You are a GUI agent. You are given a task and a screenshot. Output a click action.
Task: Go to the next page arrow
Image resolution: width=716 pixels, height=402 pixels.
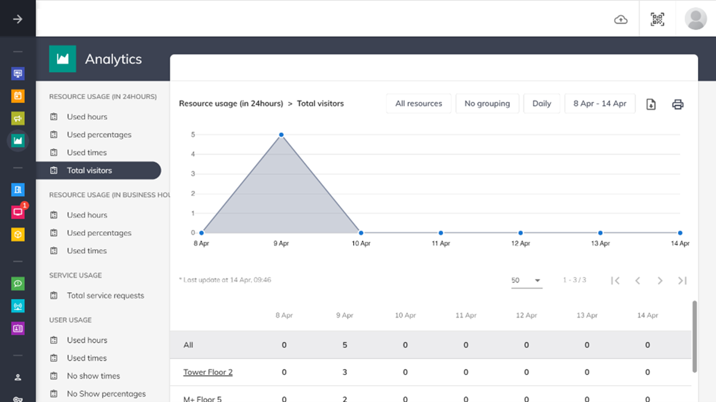[660, 280]
